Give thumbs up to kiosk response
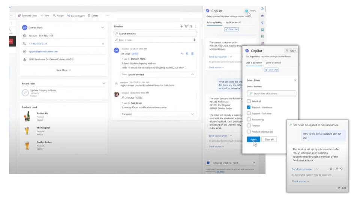 click(336, 169)
